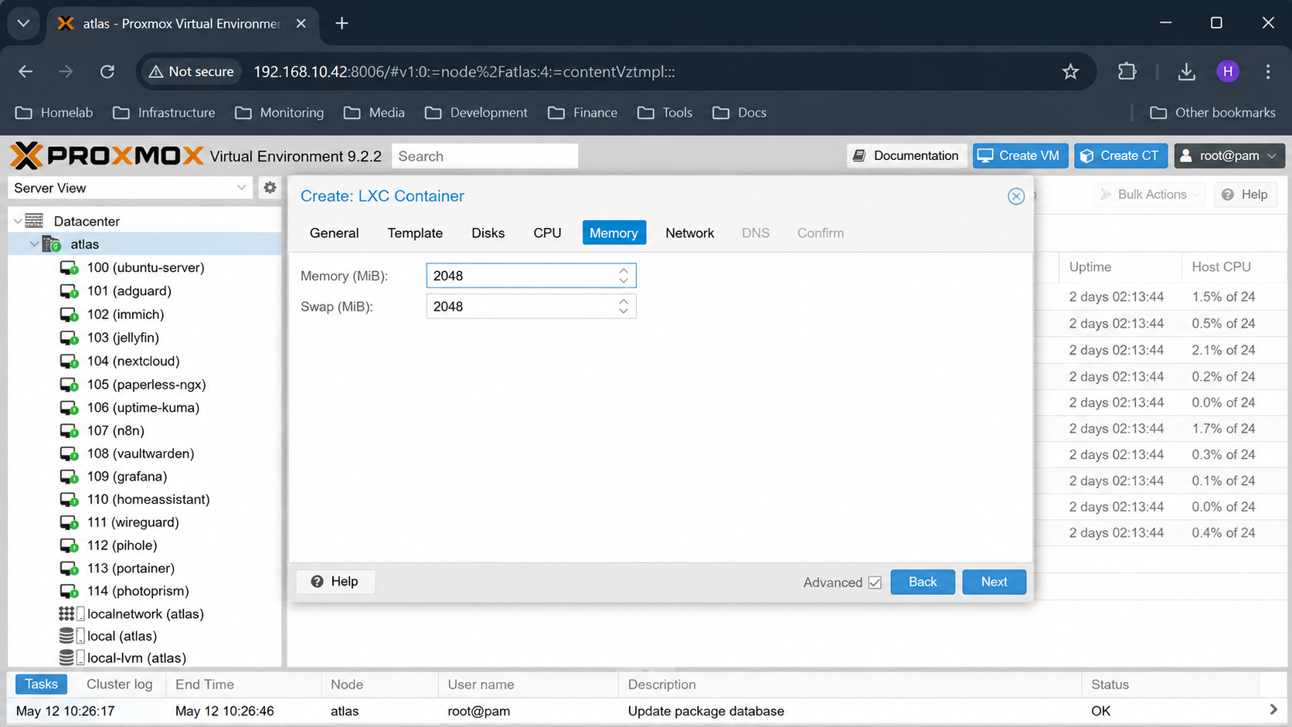Click the container icon for 103 jellyfin
Viewport: 1292px width, 727px height.
69,338
